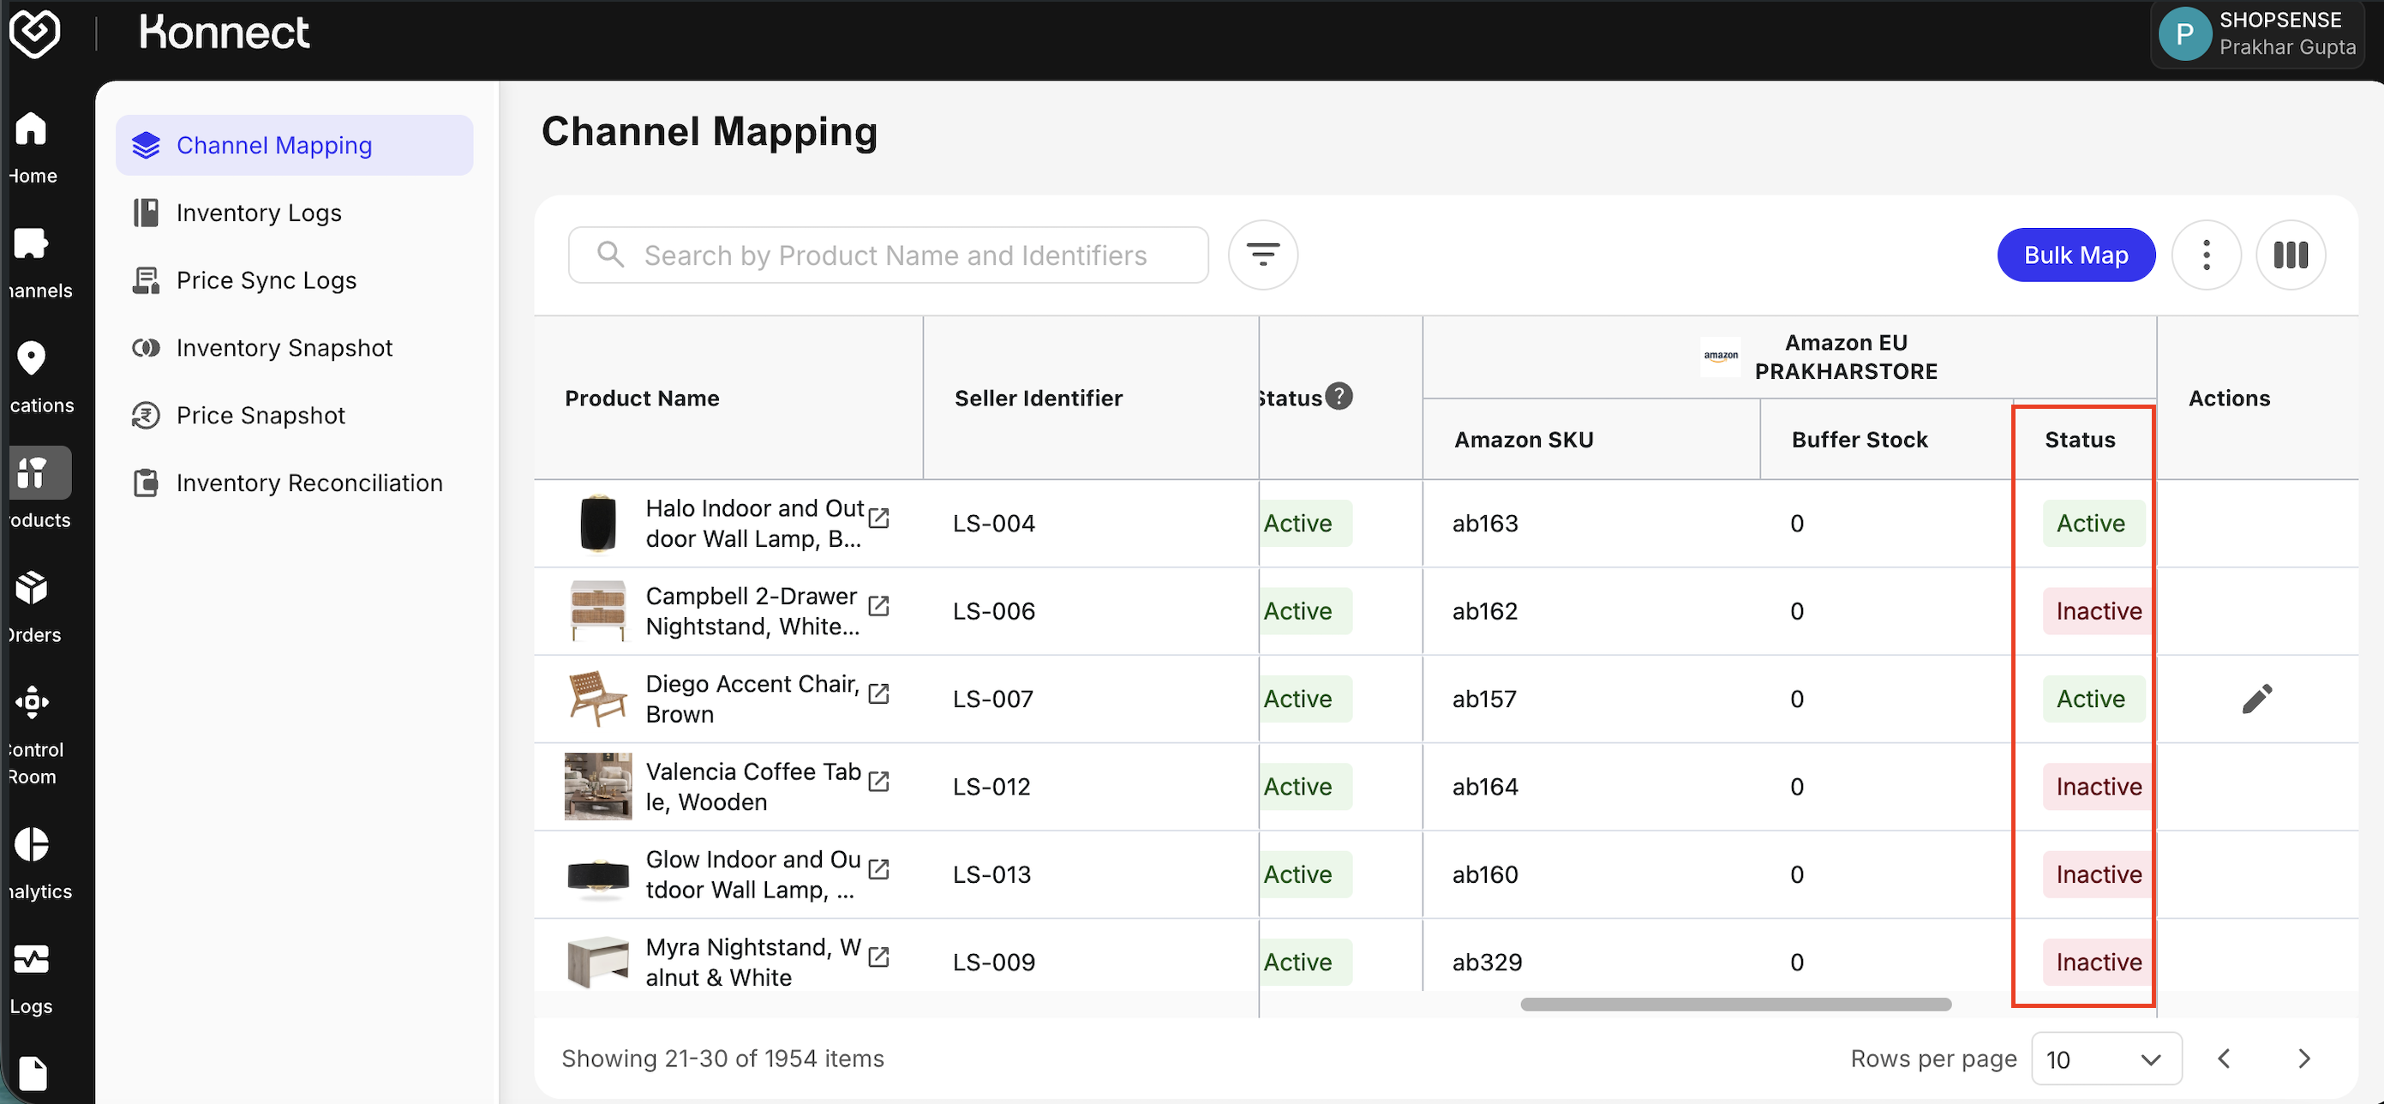2384x1104 pixels.
Task: Open Control Room from sidebar
Action: (x=33, y=731)
